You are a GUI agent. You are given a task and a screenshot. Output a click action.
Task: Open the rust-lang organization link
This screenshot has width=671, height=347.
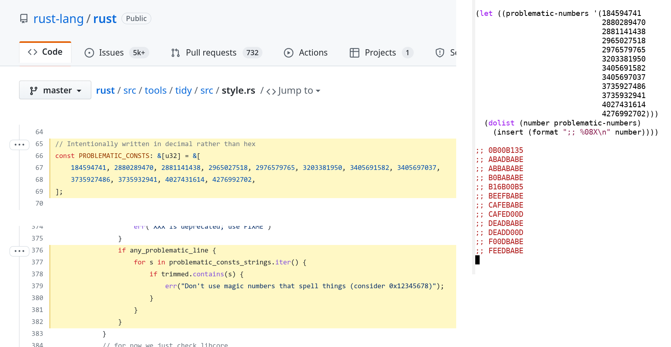pos(58,19)
